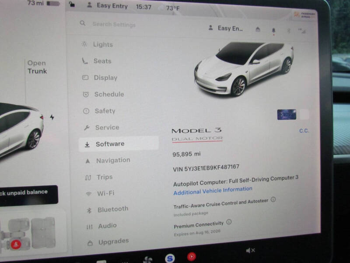
Task: Select the Software menu item
Action: 119,144
